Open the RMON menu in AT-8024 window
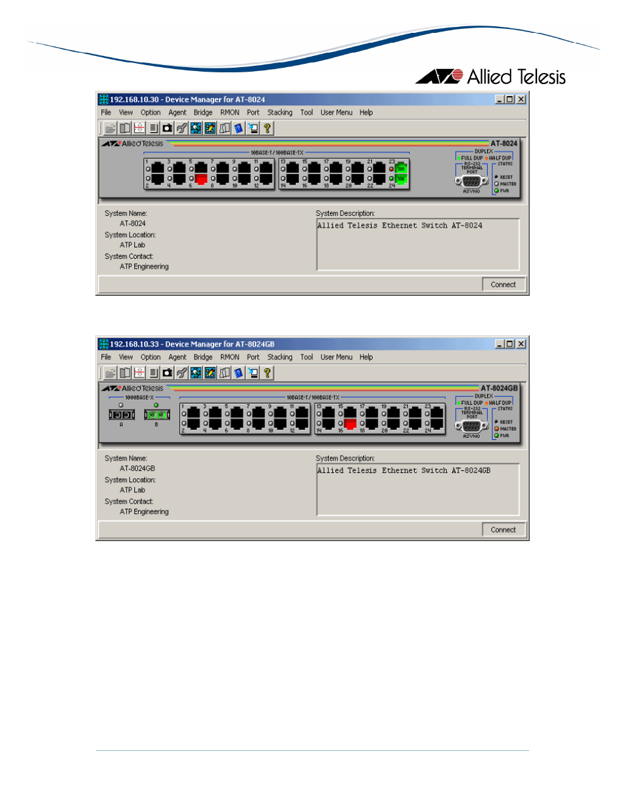The width and height of the screenshot is (627, 812). point(230,112)
